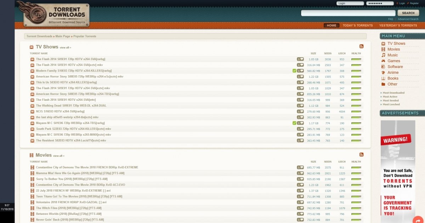
Task: Click health bar for The Resident S02E03
Action: (356, 140)
